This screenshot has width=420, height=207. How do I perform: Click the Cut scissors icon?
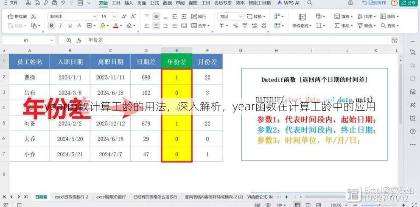pos(33,16)
